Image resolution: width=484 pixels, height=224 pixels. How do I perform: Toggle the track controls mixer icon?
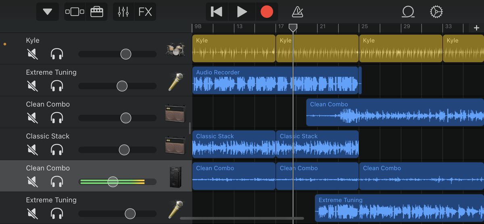[123, 12]
